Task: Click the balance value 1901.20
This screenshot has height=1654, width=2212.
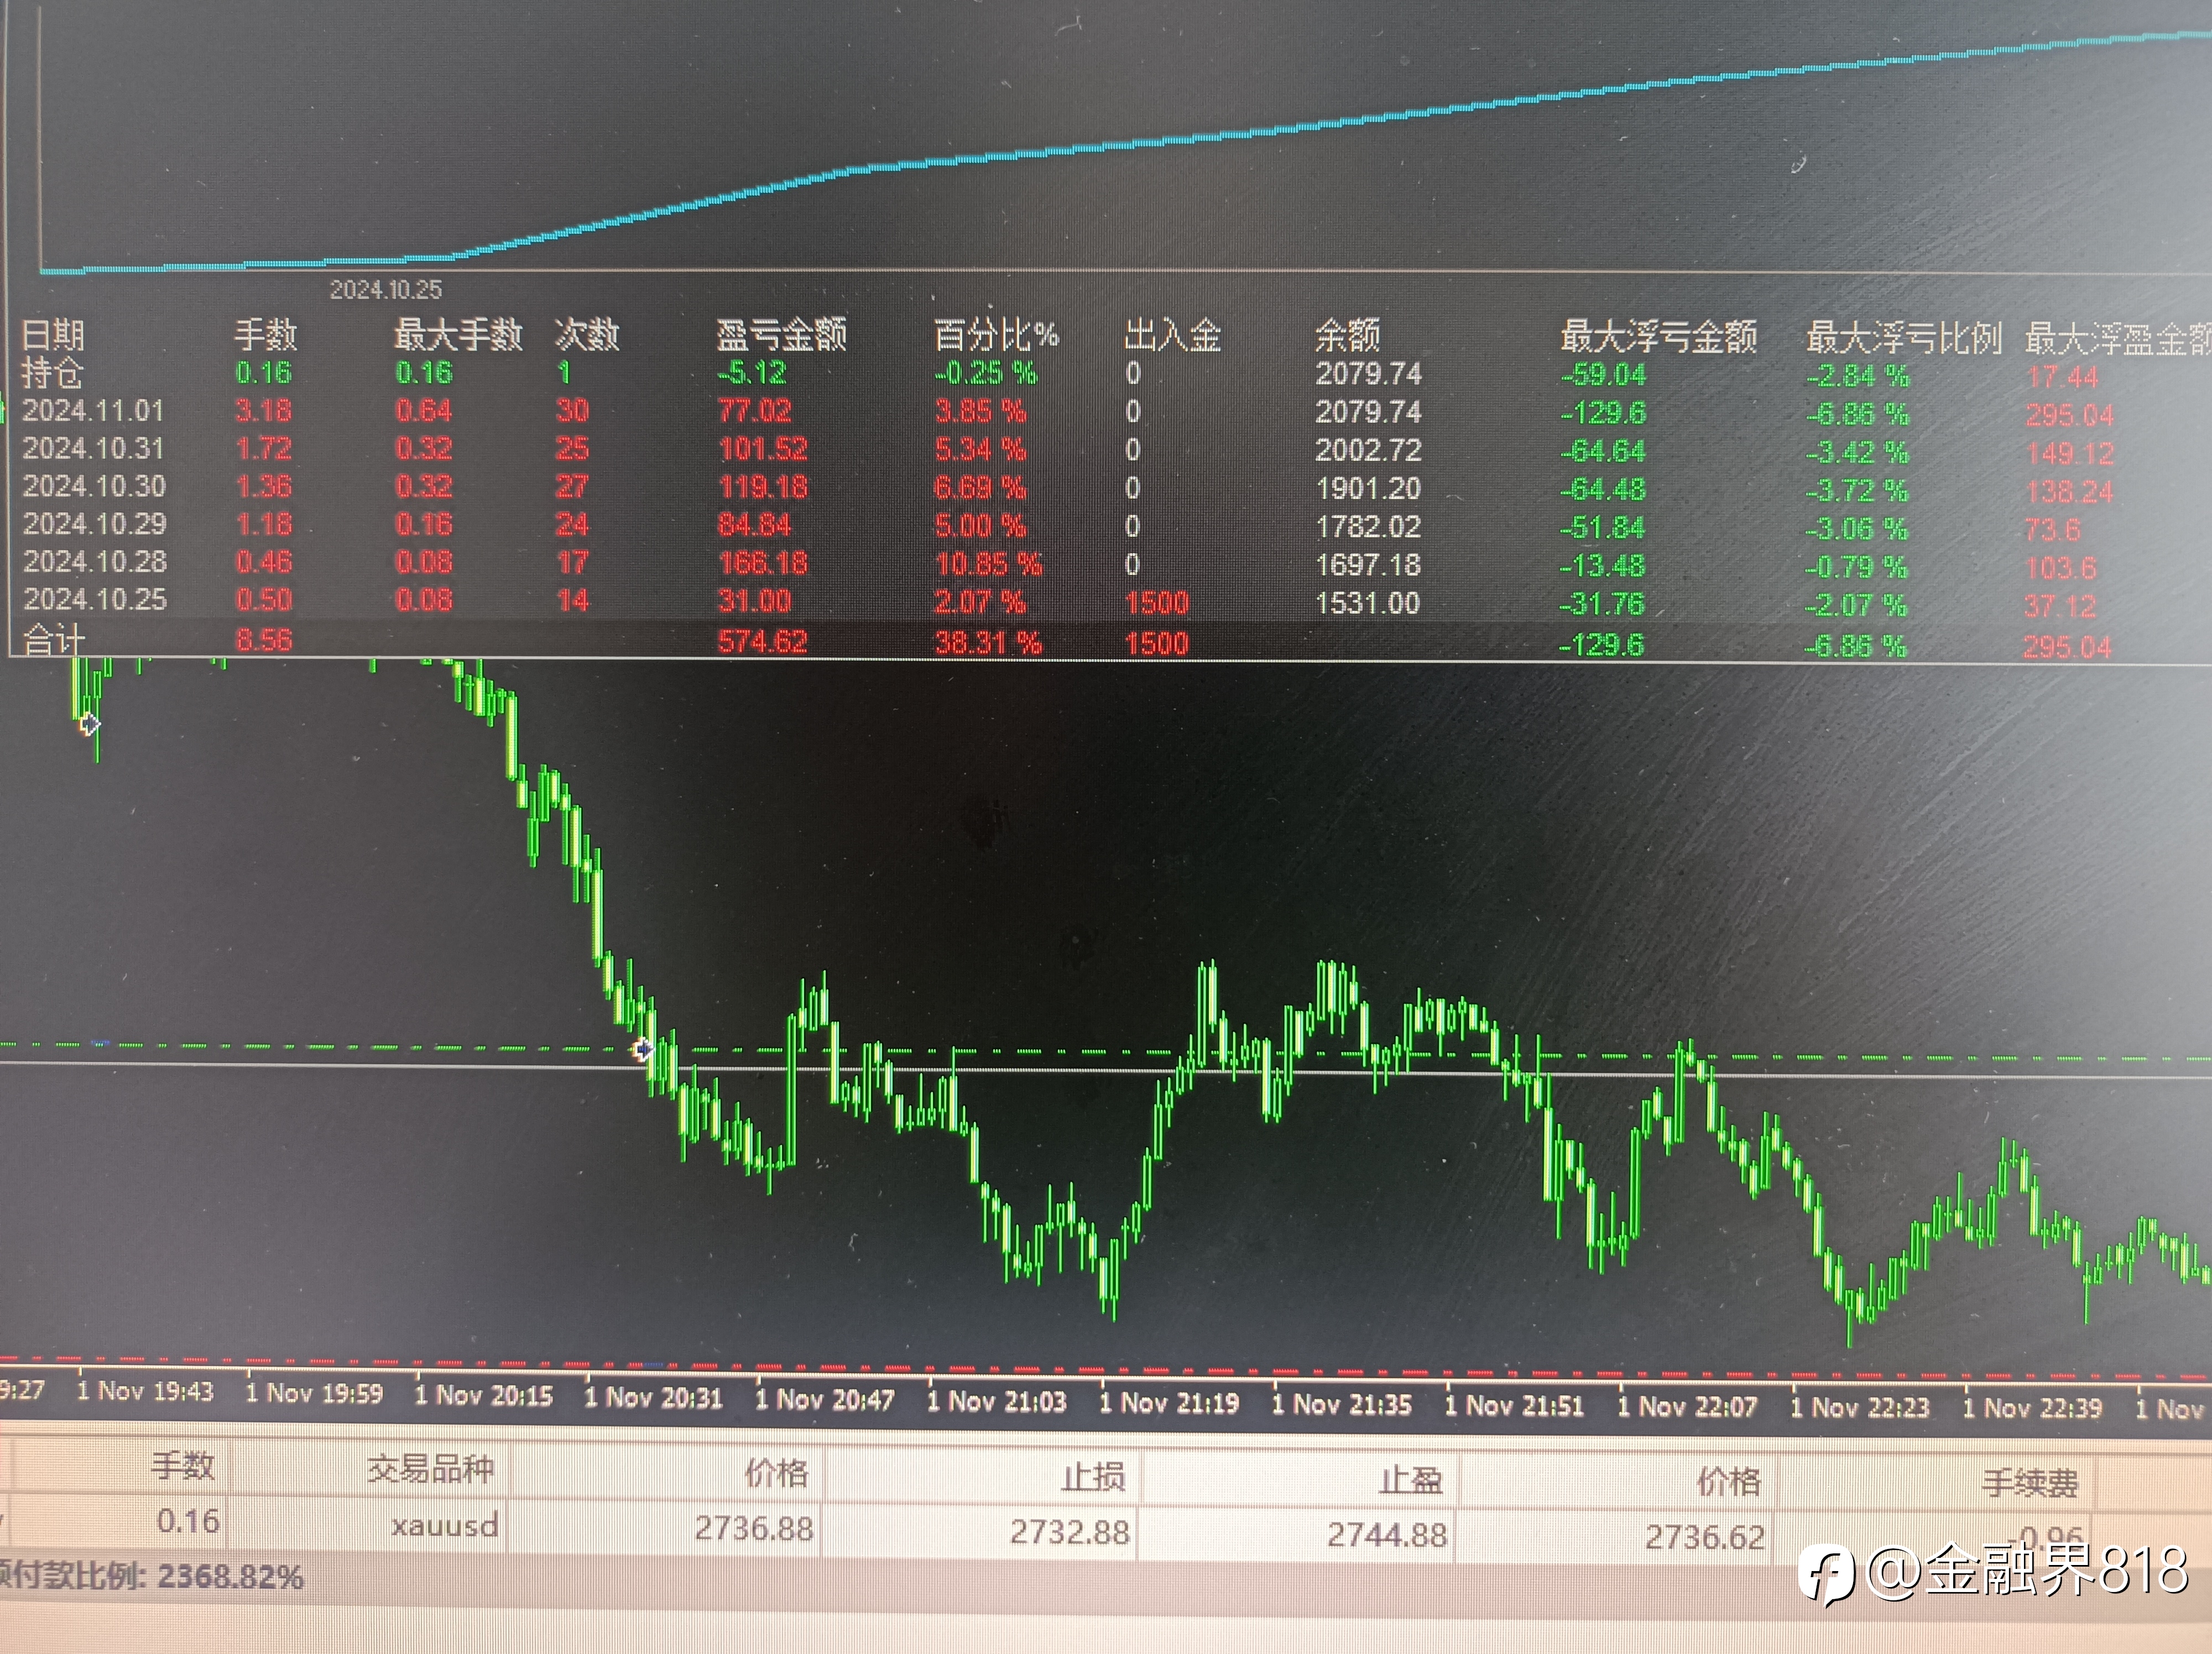Action: pyautogui.click(x=1368, y=489)
